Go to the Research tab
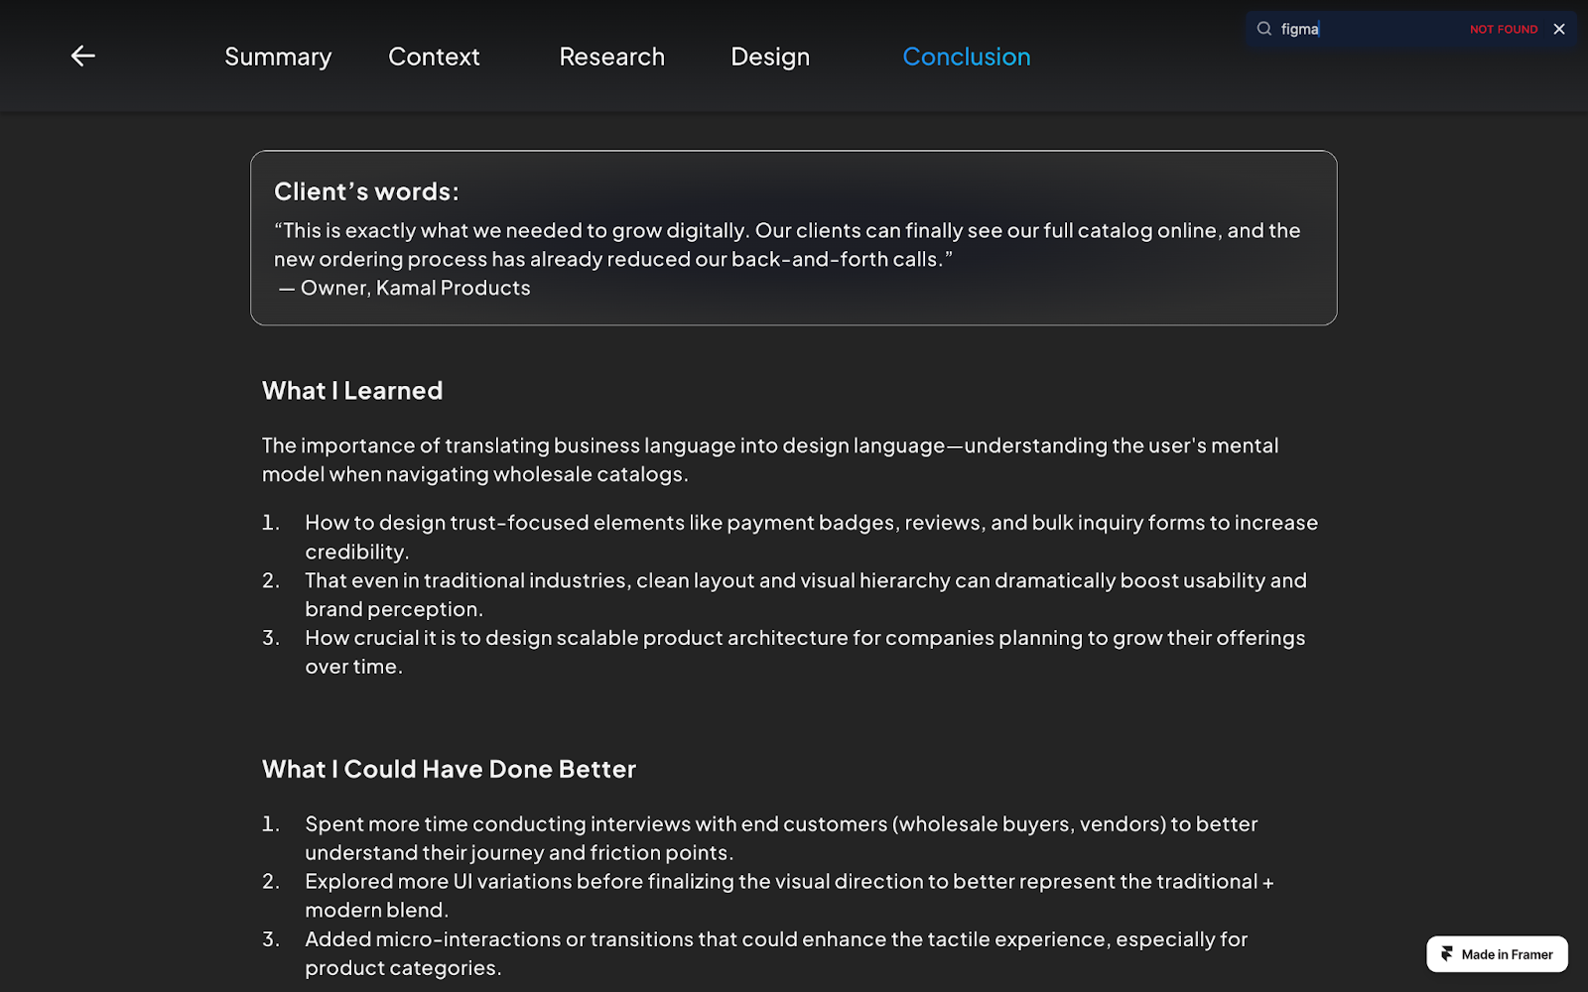The height and width of the screenshot is (992, 1588). click(611, 57)
